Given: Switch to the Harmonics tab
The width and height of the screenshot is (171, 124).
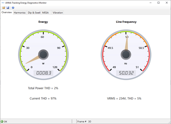Looking at the screenshot, I should point(20,13).
